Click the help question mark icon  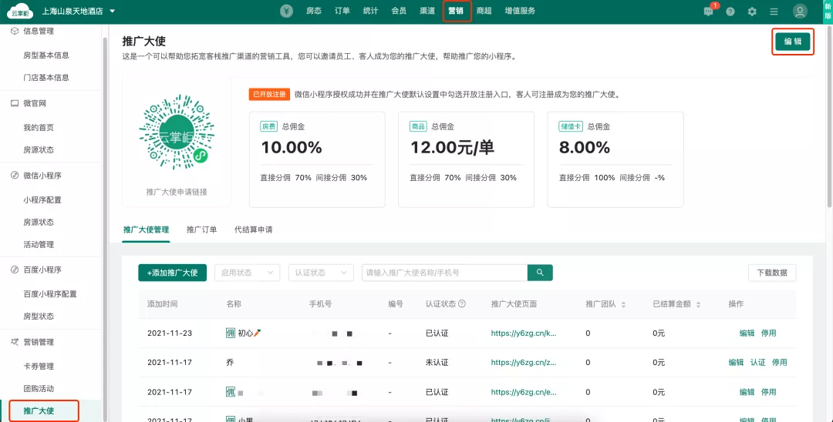click(x=730, y=12)
